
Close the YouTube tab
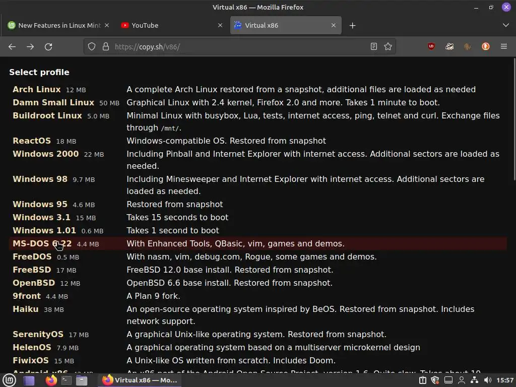(220, 25)
